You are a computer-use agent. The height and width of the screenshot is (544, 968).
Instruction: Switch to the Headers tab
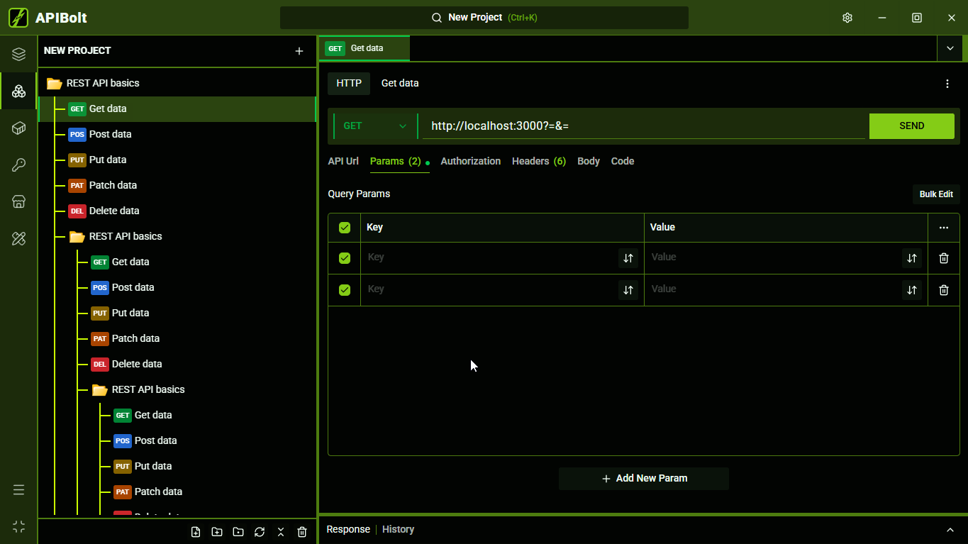pos(539,161)
